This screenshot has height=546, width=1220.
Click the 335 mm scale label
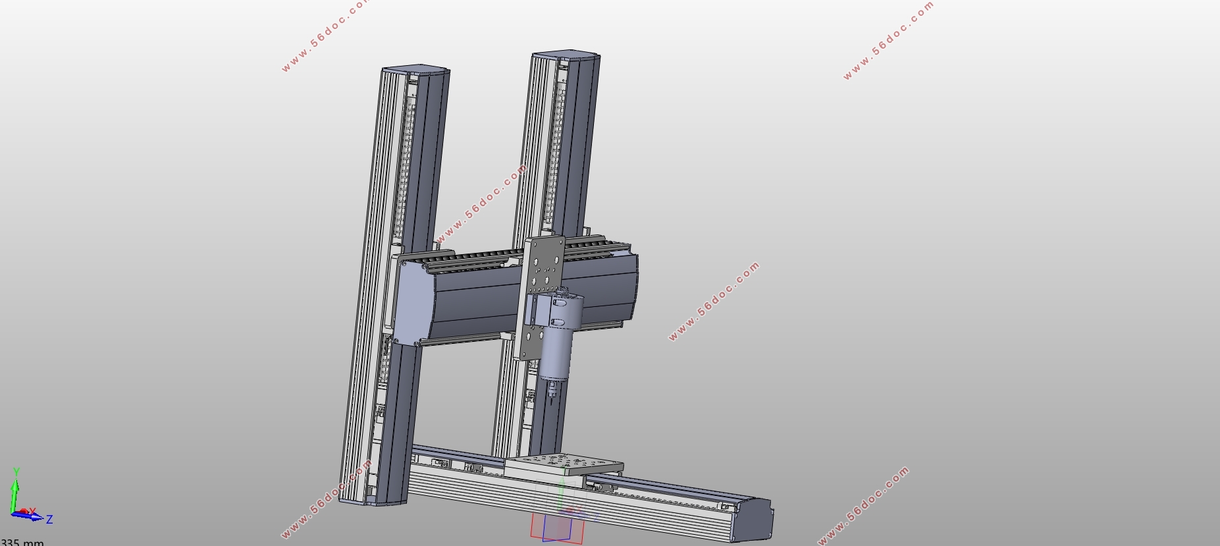pyautogui.click(x=22, y=542)
